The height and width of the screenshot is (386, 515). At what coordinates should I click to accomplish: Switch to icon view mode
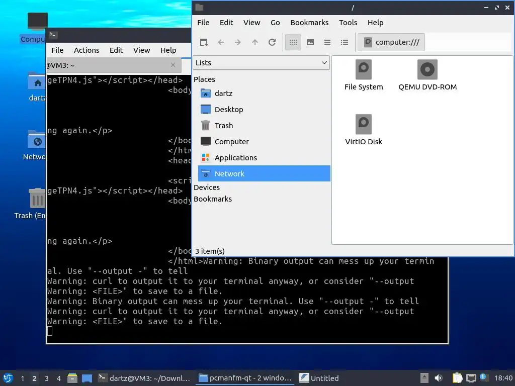point(293,42)
